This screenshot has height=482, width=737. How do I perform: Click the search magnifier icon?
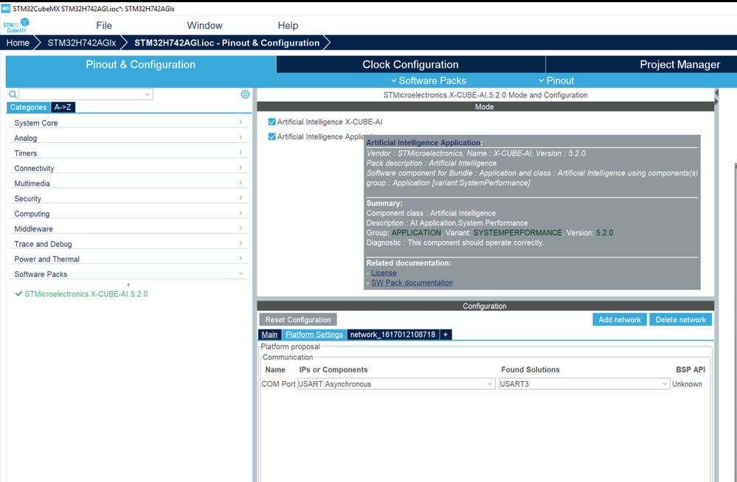[x=13, y=94]
